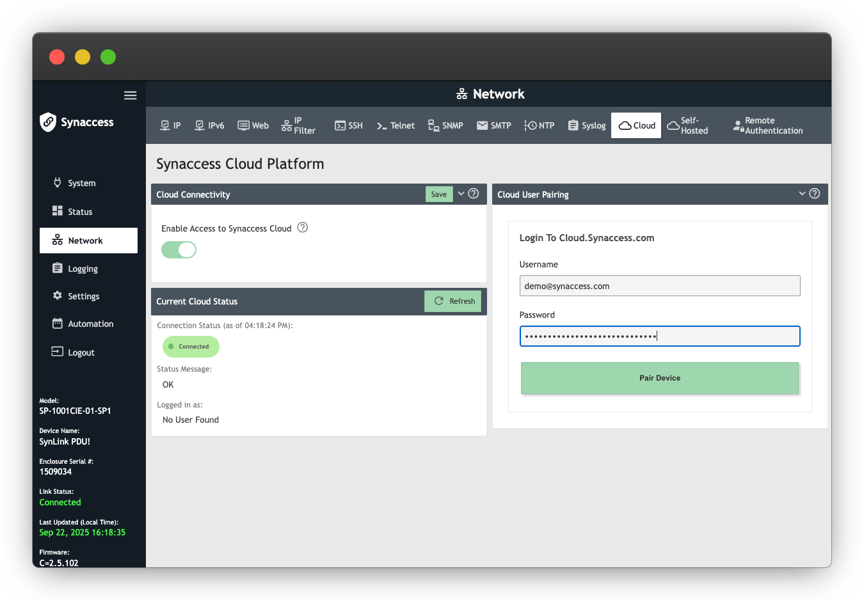Open Settings from the sidebar
Image resolution: width=864 pixels, height=600 pixels.
[83, 296]
